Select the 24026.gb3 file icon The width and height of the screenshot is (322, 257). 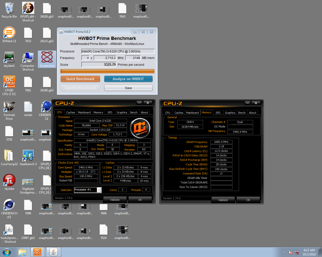(47, 10)
